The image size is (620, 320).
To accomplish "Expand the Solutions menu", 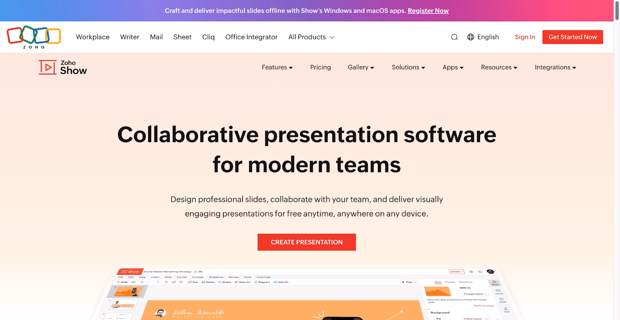I will tap(408, 67).
